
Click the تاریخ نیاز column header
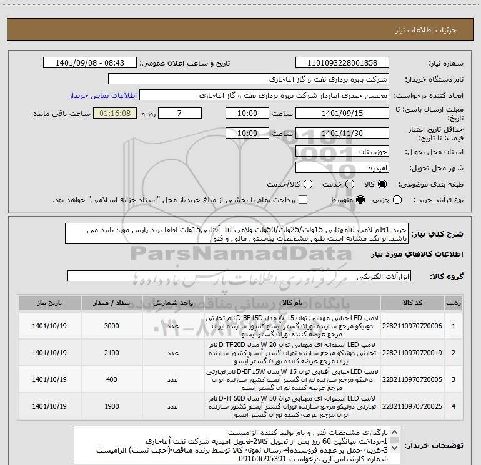[x=49, y=303]
